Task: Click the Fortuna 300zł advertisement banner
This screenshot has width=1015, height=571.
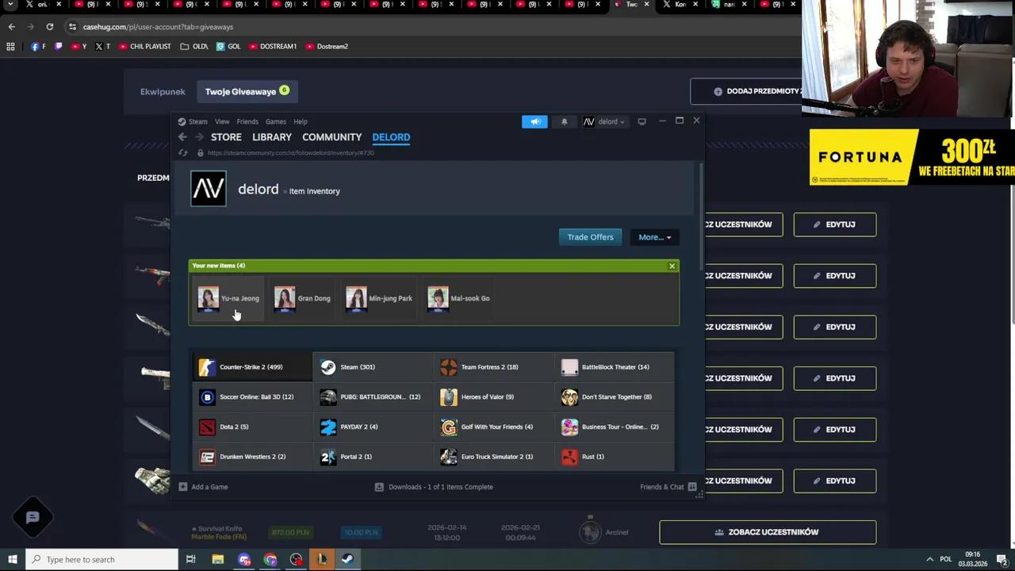Action: (x=912, y=157)
